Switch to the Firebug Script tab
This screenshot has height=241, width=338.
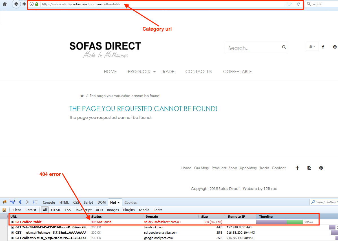click(88, 202)
